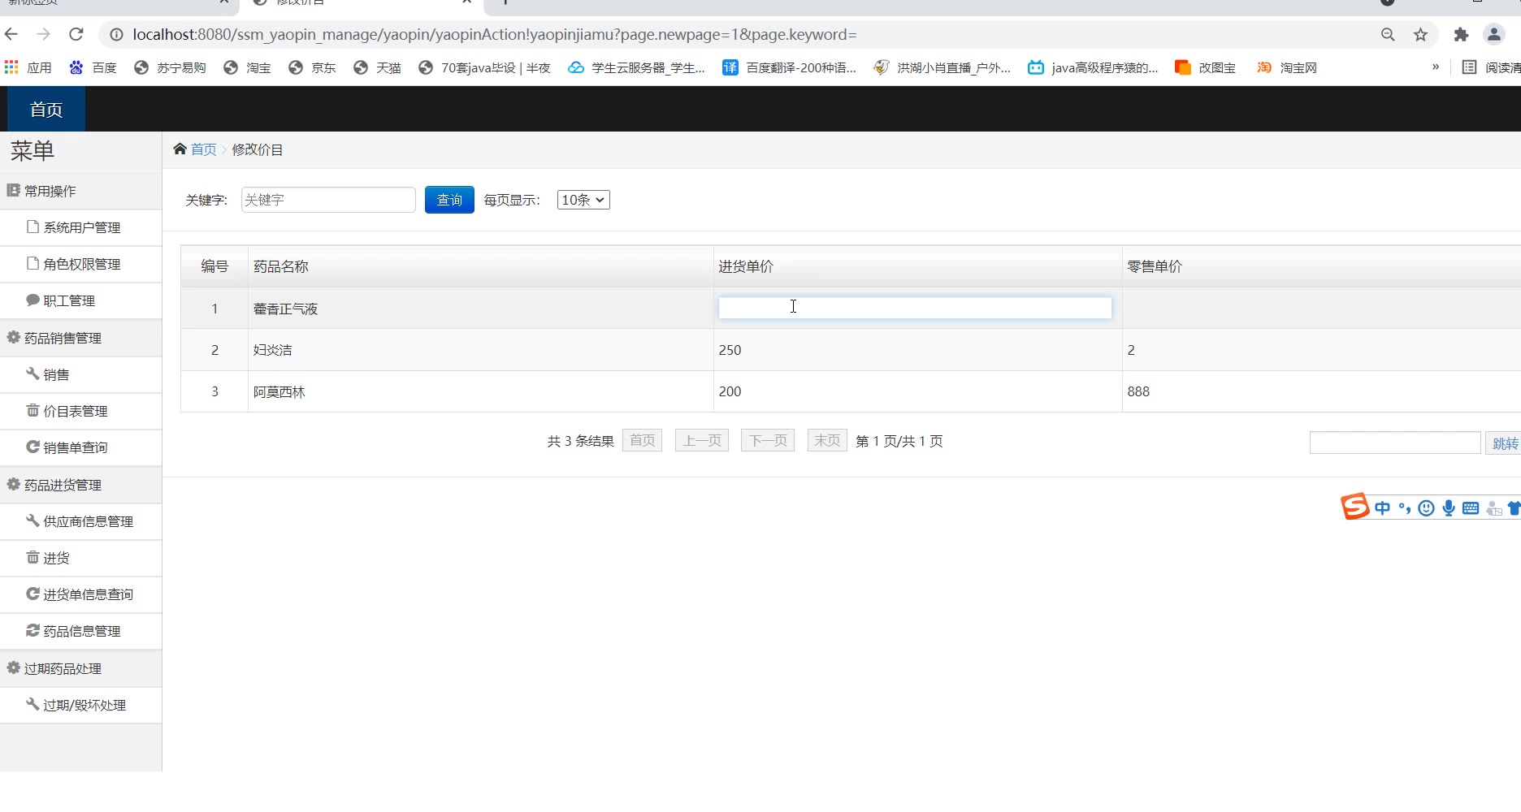Open 角色权限管理 in the sidebar
This screenshot has width=1521, height=812.
(x=81, y=264)
